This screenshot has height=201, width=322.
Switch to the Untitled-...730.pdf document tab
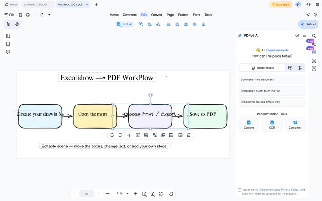[38, 4]
